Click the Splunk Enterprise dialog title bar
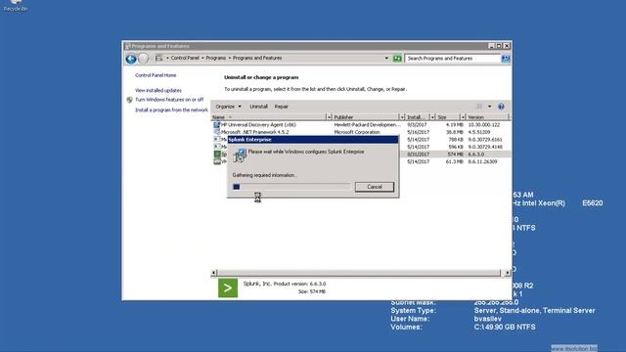This screenshot has height=352, width=626. (x=313, y=139)
